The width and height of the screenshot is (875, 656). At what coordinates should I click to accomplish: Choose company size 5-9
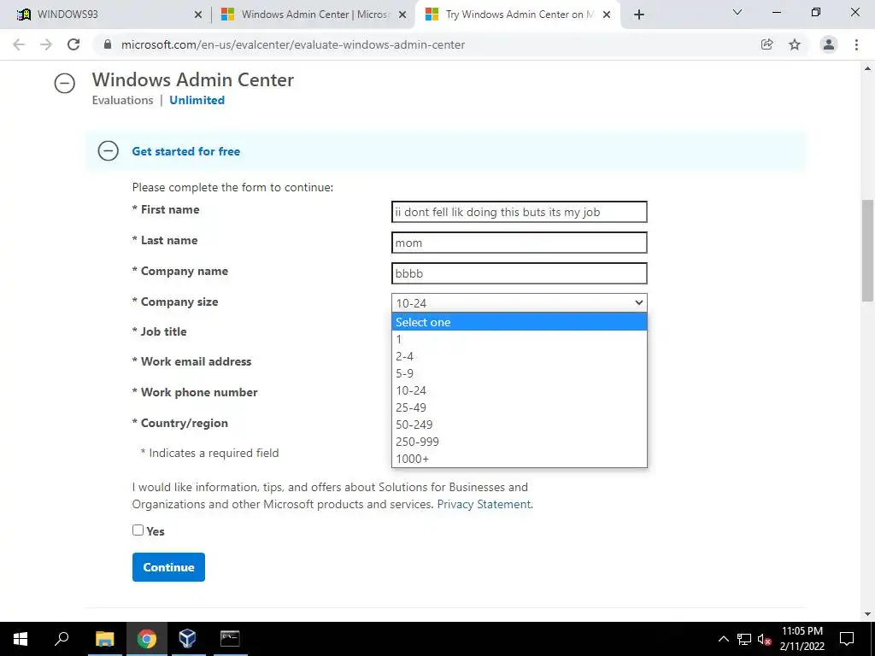[x=519, y=373]
